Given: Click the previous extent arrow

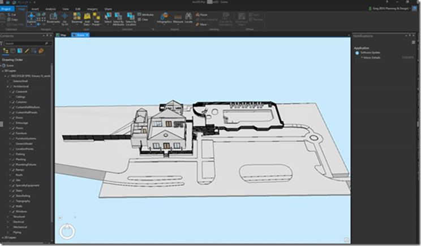Looking at the screenshot, I should pos(38,24).
